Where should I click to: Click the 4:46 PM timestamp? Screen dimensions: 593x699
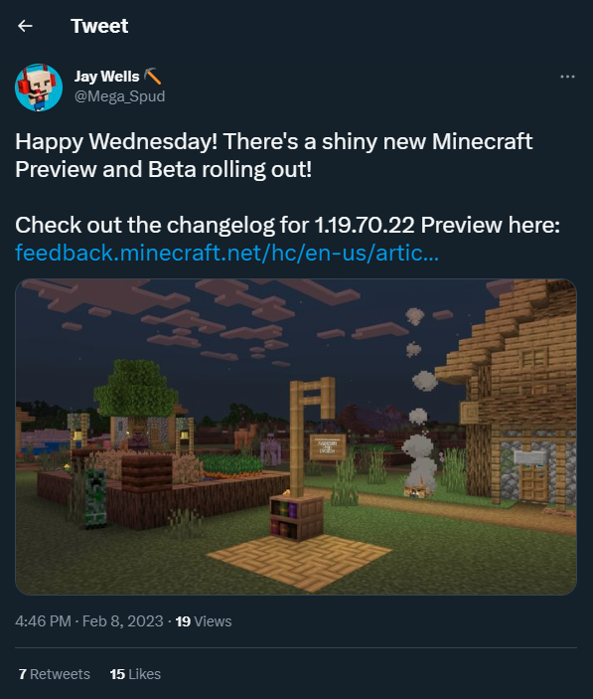pos(43,621)
